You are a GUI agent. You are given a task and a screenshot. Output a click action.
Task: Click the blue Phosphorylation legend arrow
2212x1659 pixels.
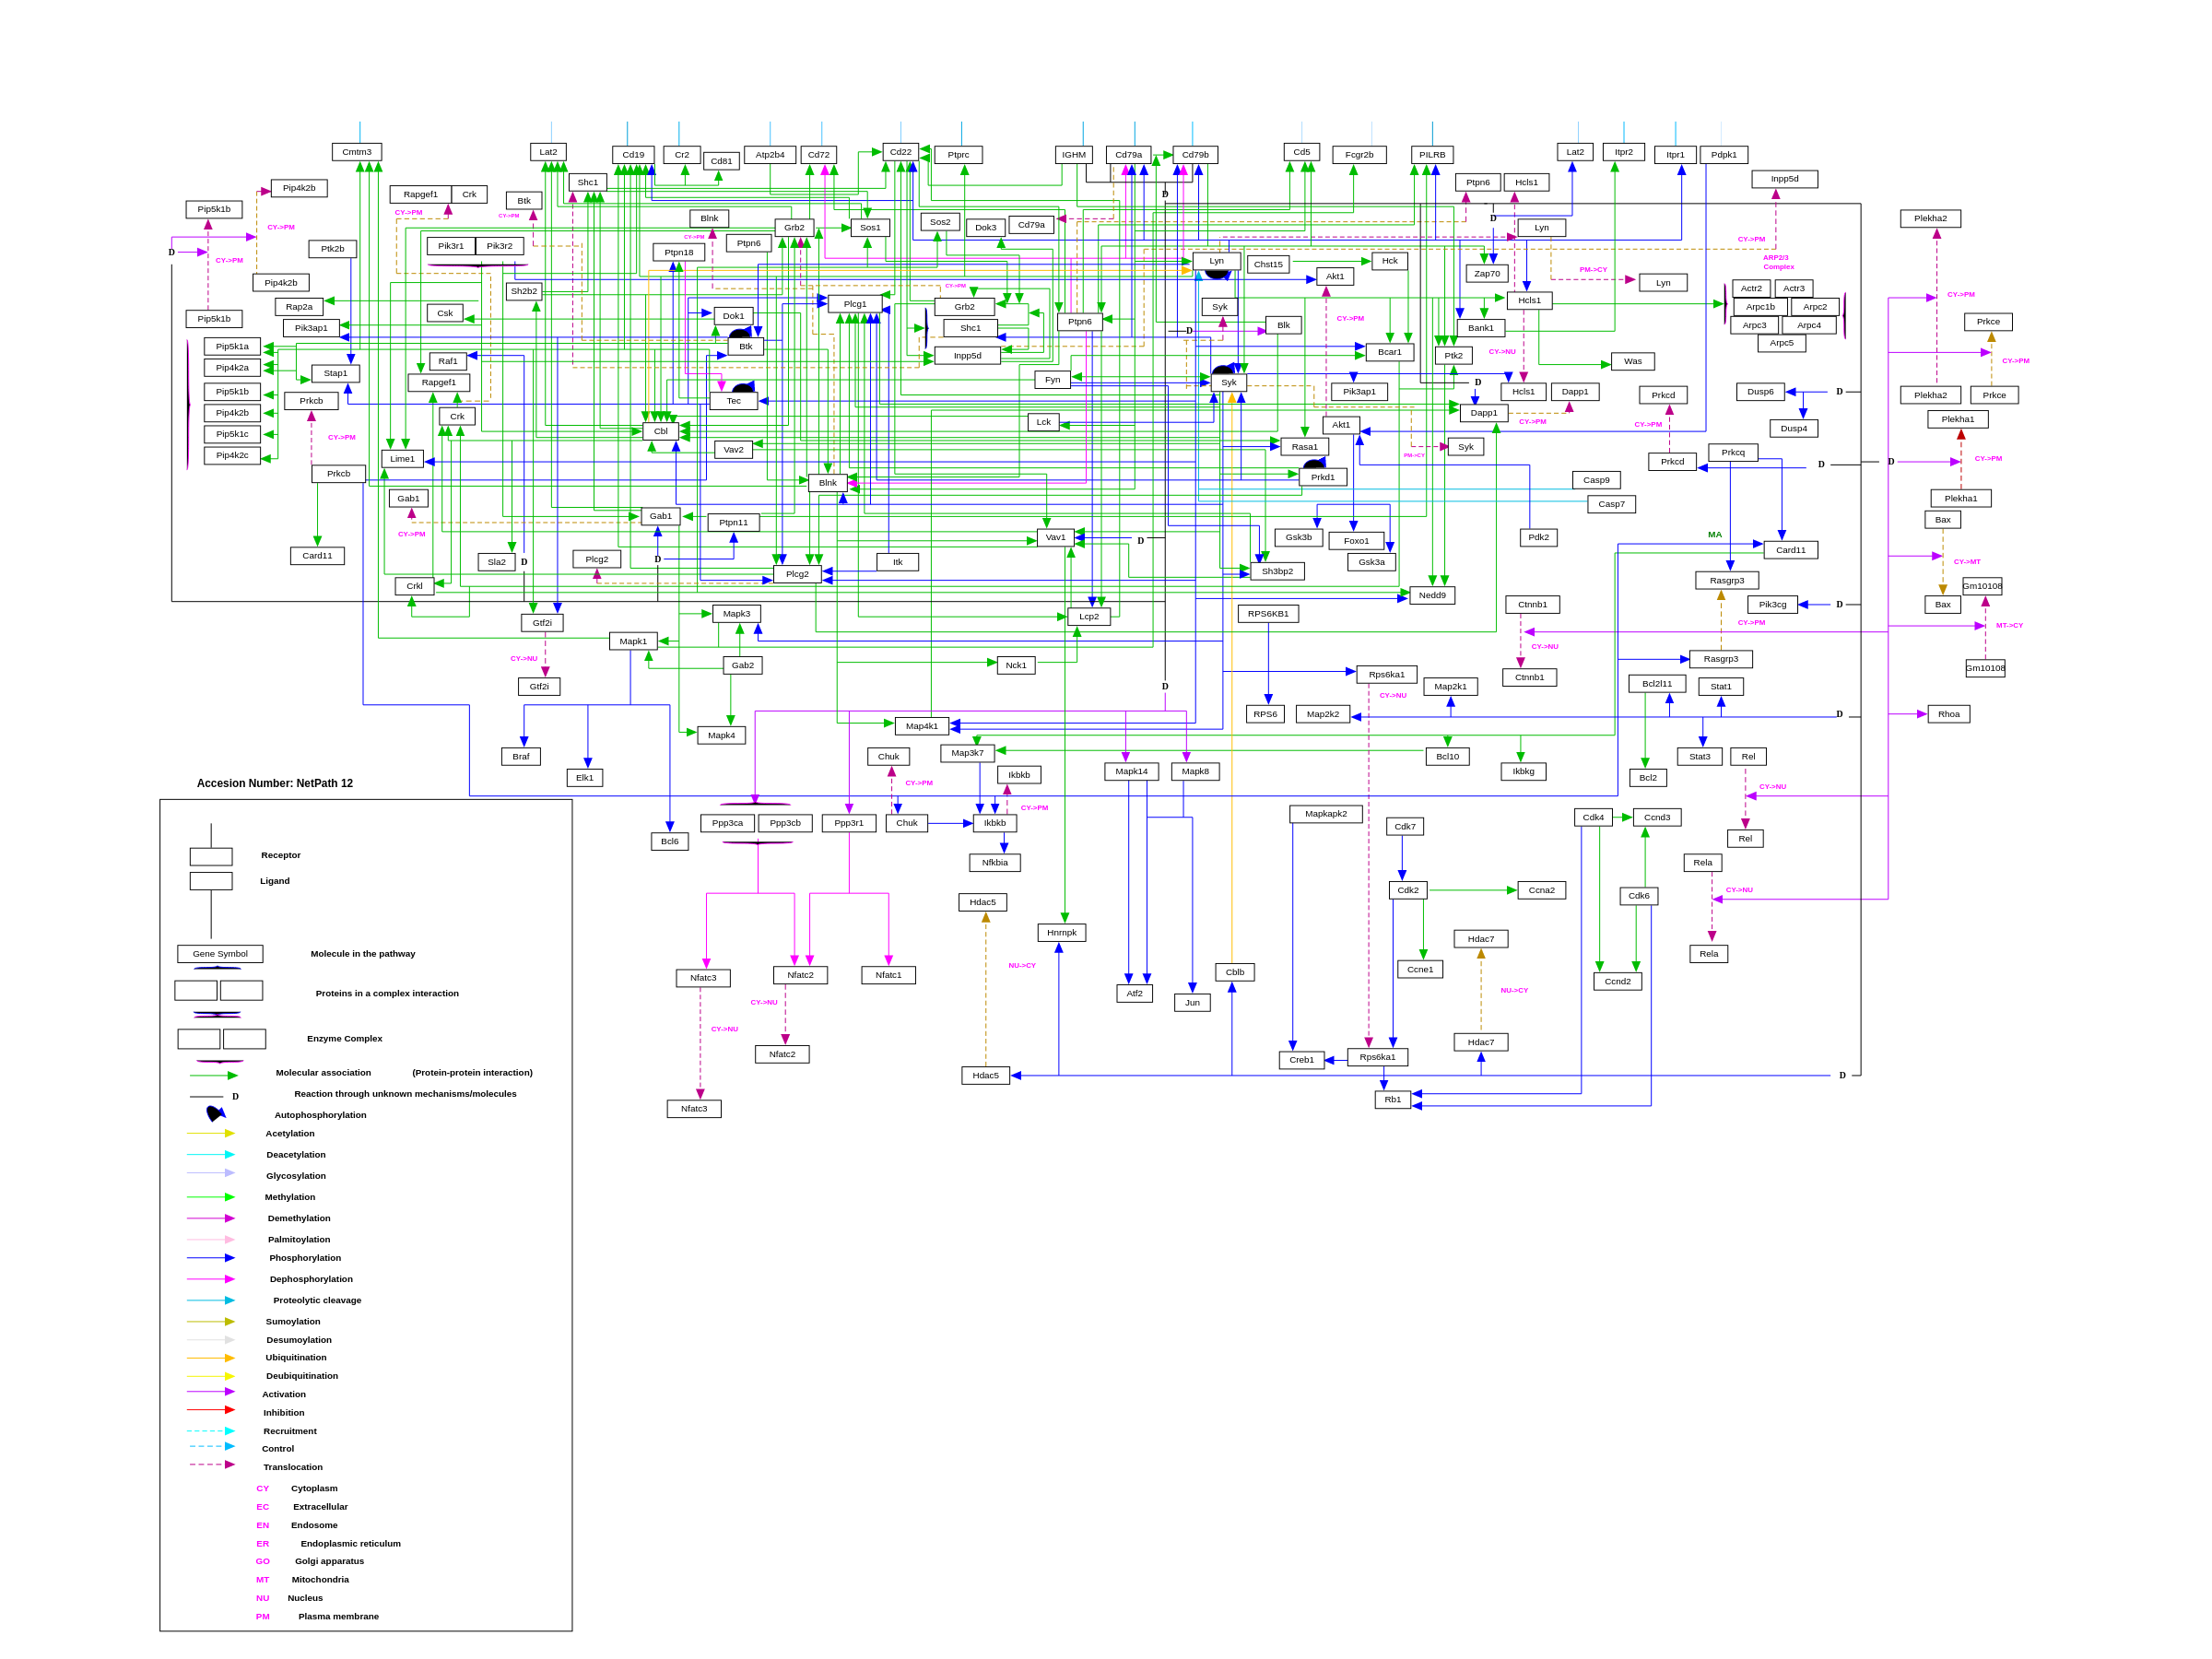click(211, 1258)
